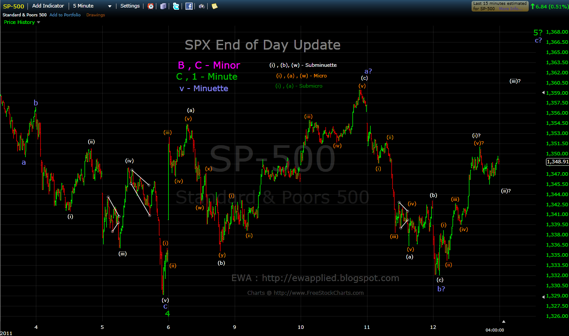Viewport: 569px width, 336px height.
Task: Open the Settings menu
Action: tap(130, 6)
